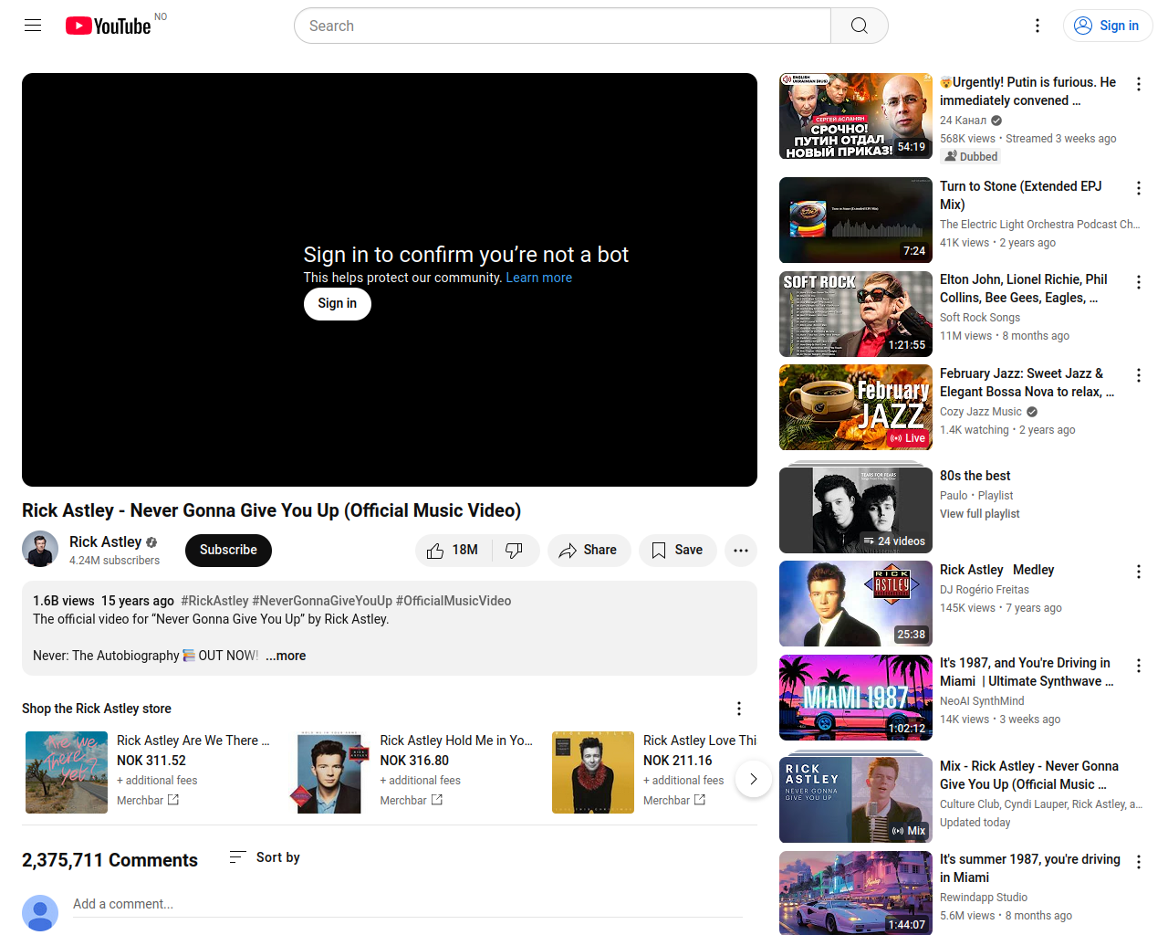
Task: Expand description with ...more
Action: point(286,656)
